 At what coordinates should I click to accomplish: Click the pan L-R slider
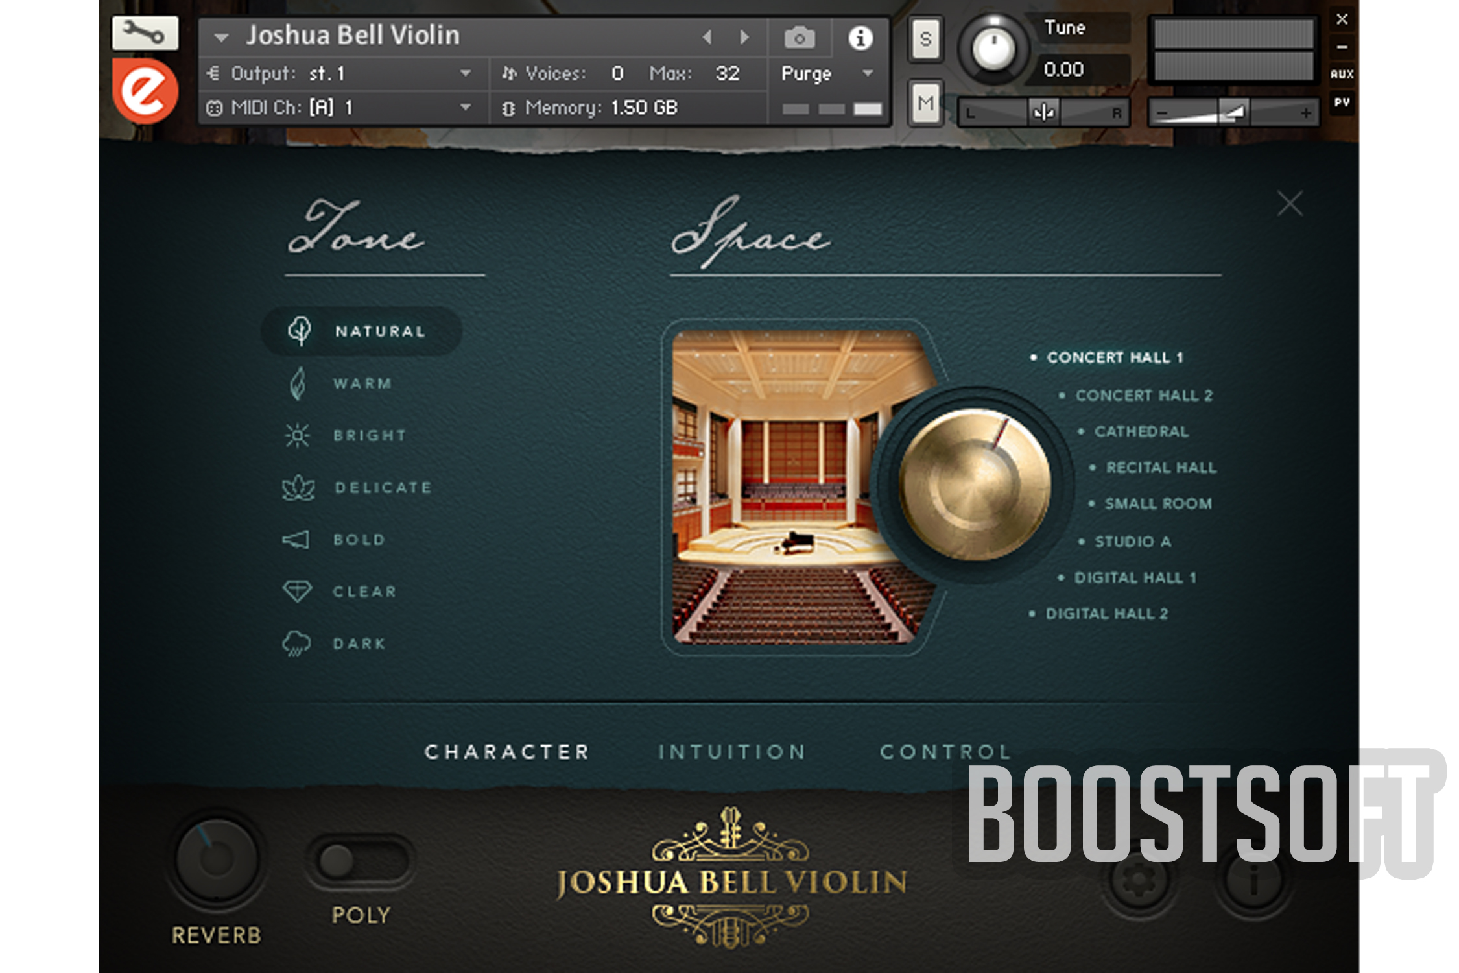1043,113
